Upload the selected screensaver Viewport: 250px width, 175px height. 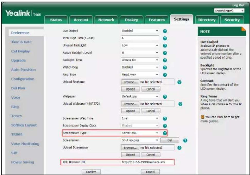click(x=130, y=155)
